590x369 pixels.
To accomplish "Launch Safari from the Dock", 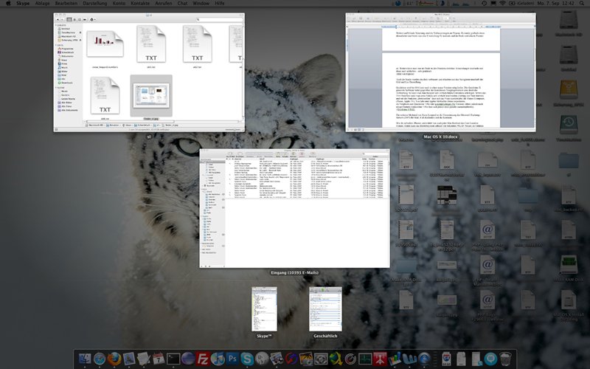I will tap(100, 359).
